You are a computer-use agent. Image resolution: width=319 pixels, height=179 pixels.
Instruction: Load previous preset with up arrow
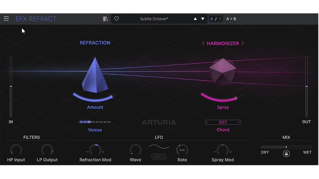click(195, 19)
